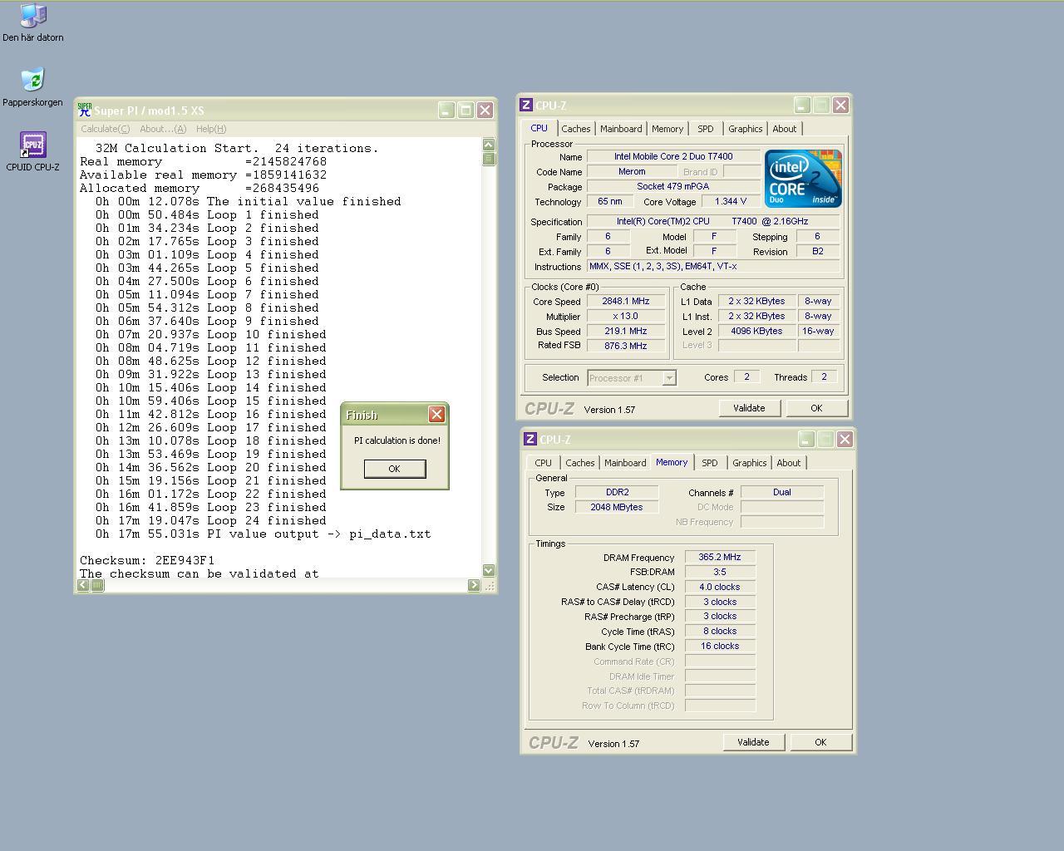The image size is (1064, 851).
Task: Click Super PI vertical scrollbar down arrow
Action: [x=488, y=570]
